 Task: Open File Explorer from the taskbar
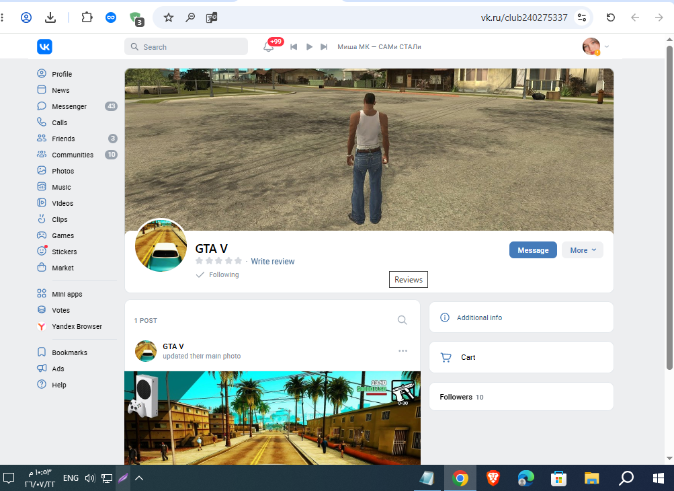coord(591,478)
